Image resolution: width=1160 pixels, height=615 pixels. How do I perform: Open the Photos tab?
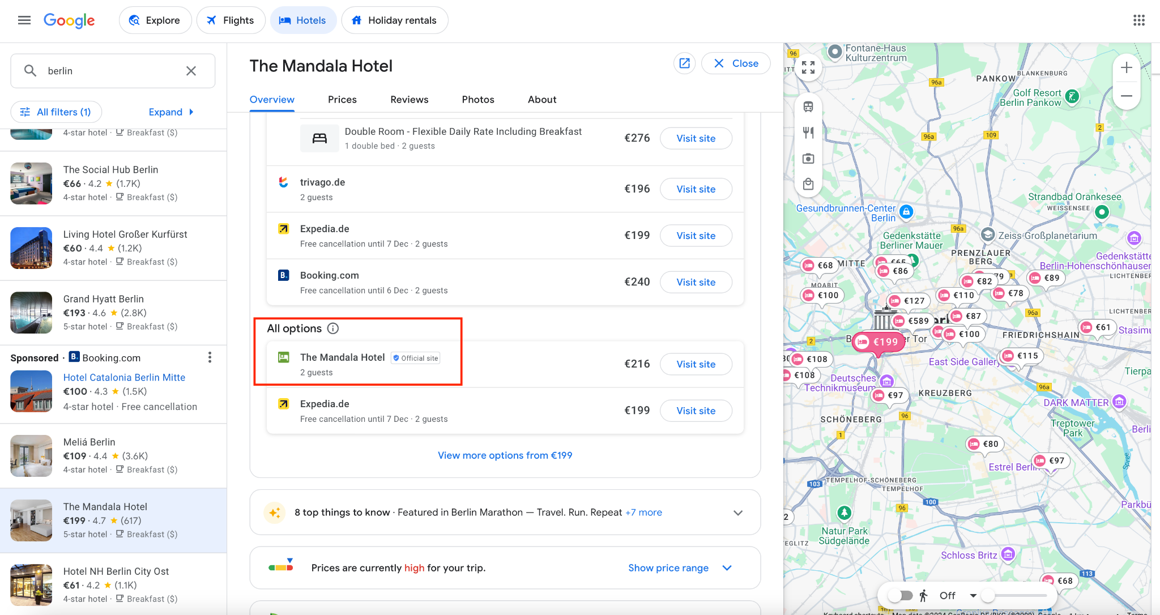(x=477, y=100)
